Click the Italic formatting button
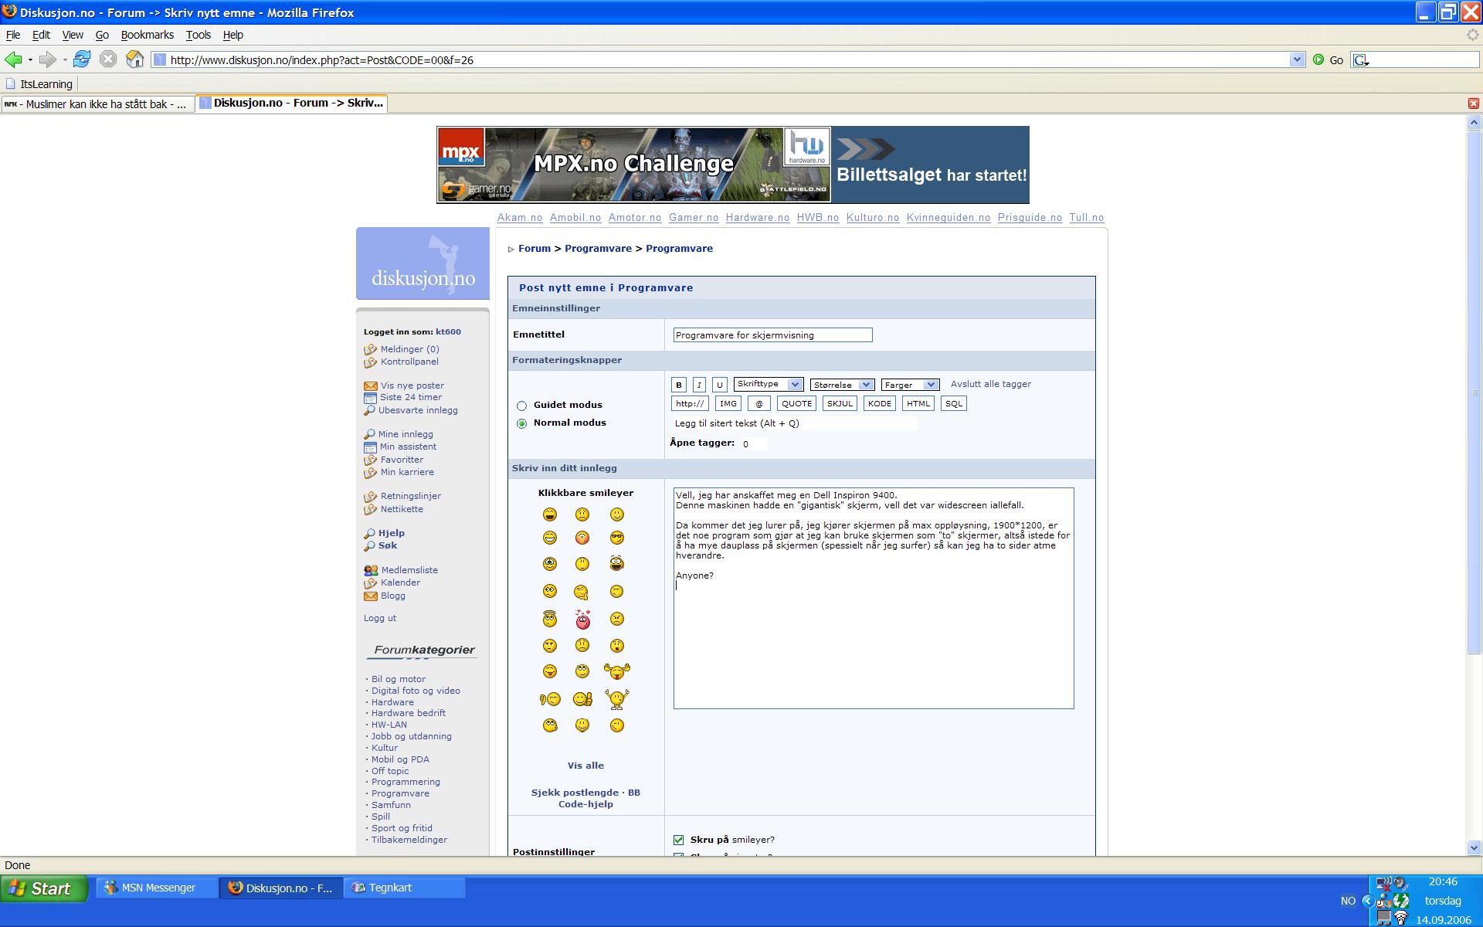This screenshot has height=927, width=1483. click(699, 385)
